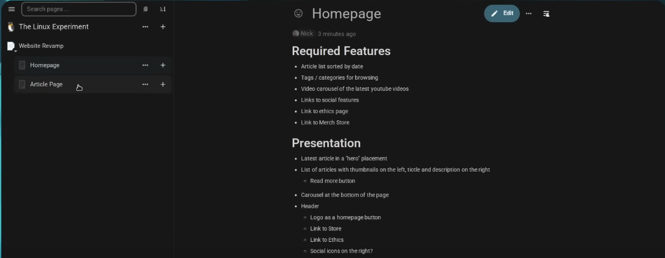Select Homepage in the page tree

(44, 65)
